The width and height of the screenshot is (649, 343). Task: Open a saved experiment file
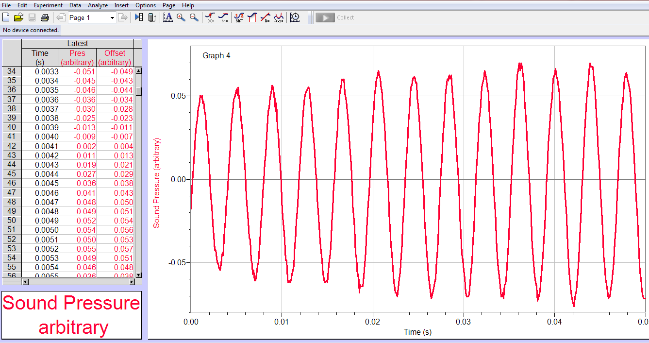pos(18,17)
